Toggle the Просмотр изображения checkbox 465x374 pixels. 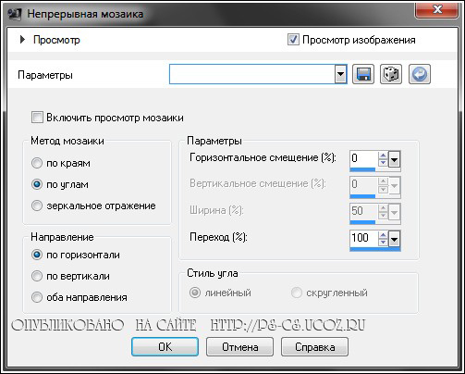coord(293,40)
